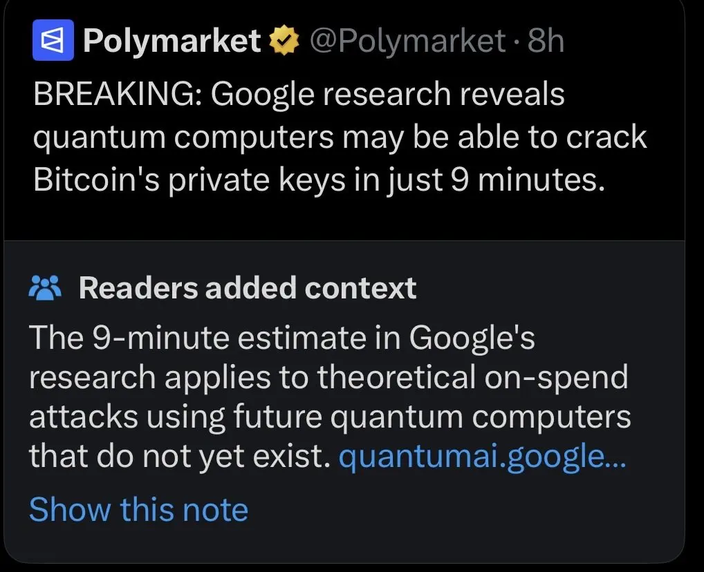Click the 'research applies to theoretical' note line
The width and height of the screenshot is (704, 572).
coord(328,378)
